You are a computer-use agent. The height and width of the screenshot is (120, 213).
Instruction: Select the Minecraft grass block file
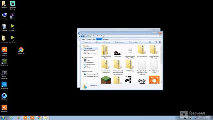[106, 80]
